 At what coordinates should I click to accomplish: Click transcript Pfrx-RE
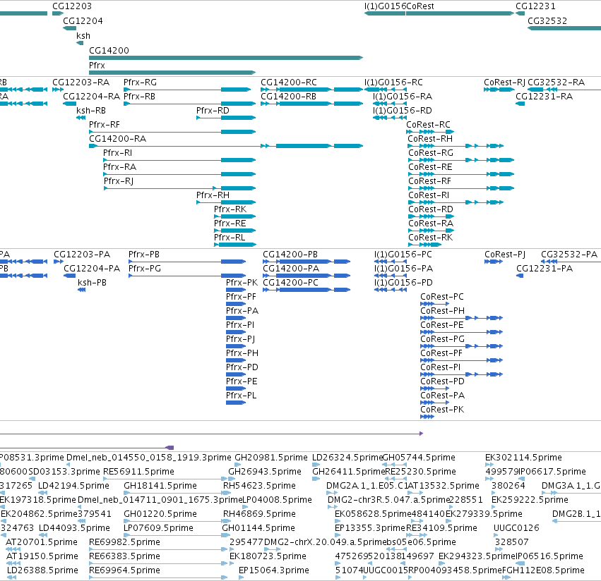pyautogui.click(x=234, y=231)
